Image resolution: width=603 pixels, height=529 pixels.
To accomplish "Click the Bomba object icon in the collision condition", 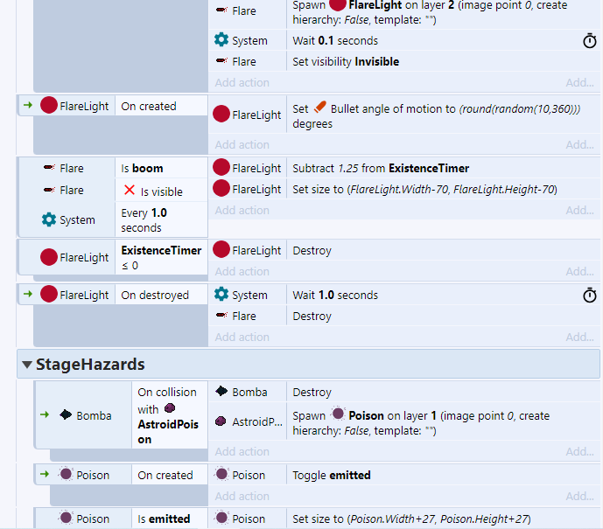I will click(65, 415).
